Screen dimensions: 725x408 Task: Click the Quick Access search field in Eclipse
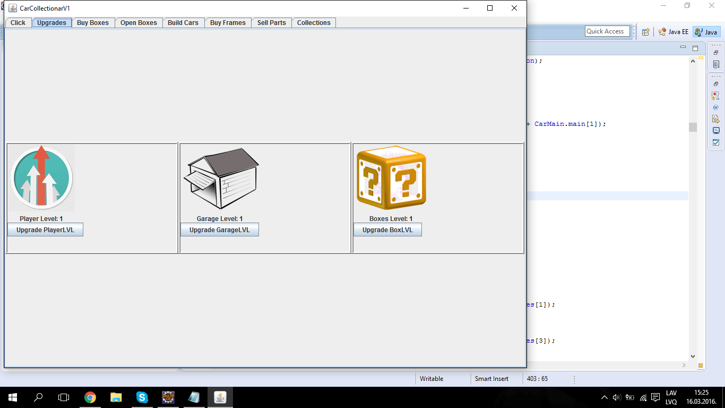coord(607,31)
